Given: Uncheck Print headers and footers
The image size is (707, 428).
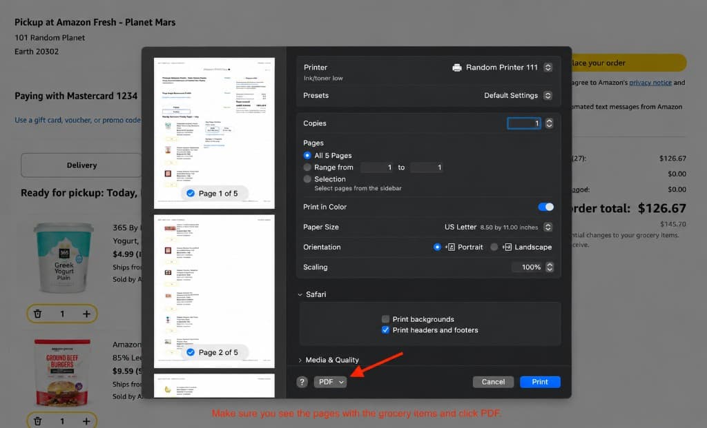Looking at the screenshot, I should coord(385,330).
